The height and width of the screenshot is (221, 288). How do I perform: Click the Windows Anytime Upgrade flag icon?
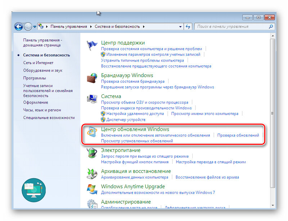pos(92,189)
